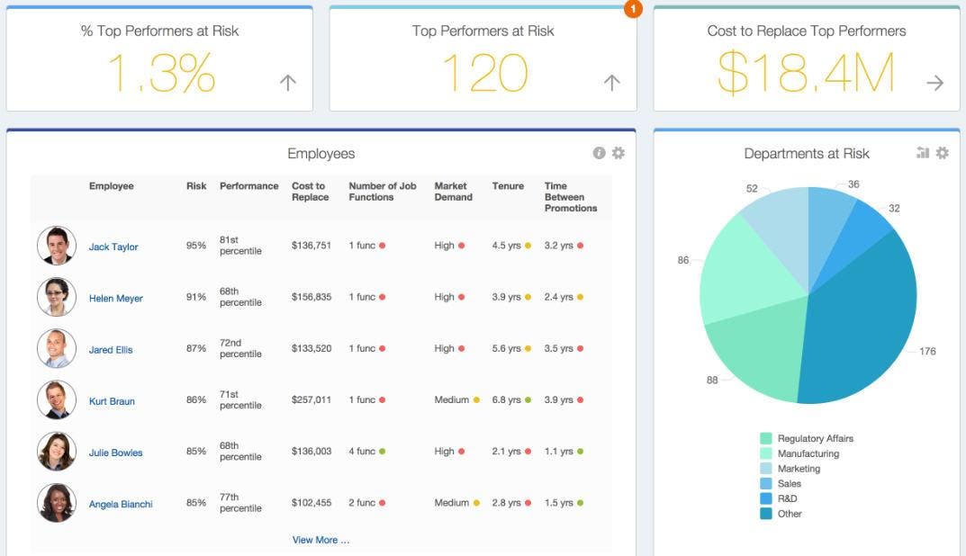The width and height of the screenshot is (966, 556).
Task: Open the Employees panel gear settings
Action: click(618, 153)
